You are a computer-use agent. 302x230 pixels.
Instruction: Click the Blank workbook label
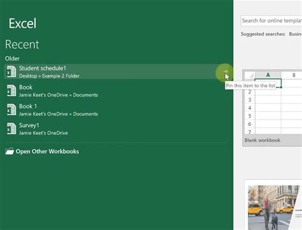click(x=262, y=140)
